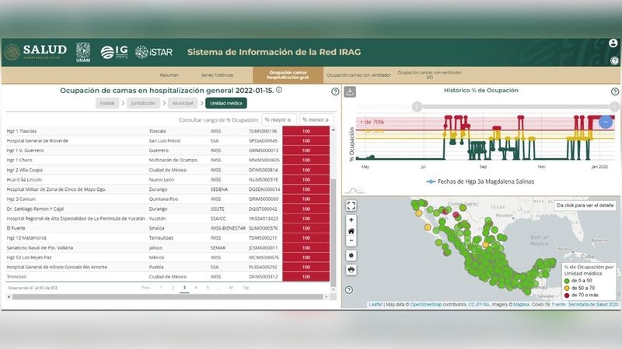The image size is (622, 349).
Task: Select the Hgr 1 V. Guerrero row
Action: pyautogui.click(x=168, y=150)
